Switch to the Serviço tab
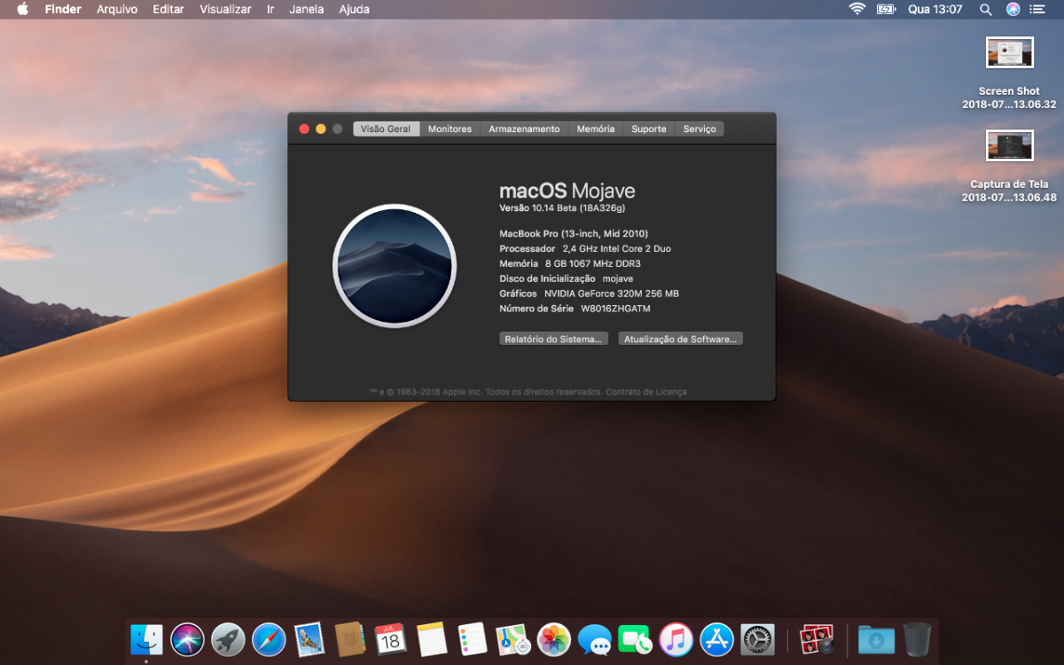Screen dimensions: 1064x665 click(700, 129)
